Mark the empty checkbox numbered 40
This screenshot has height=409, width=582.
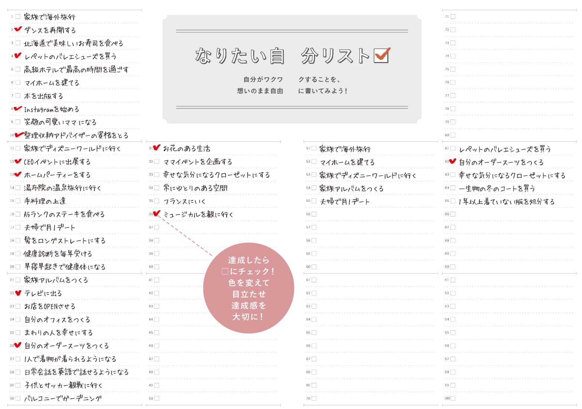157,267
